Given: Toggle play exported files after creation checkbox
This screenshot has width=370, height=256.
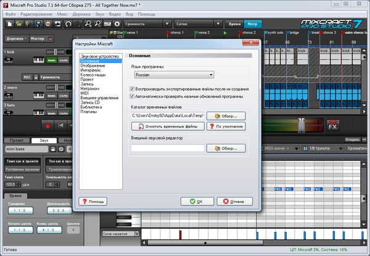Looking at the screenshot, I should click(x=133, y=88).
